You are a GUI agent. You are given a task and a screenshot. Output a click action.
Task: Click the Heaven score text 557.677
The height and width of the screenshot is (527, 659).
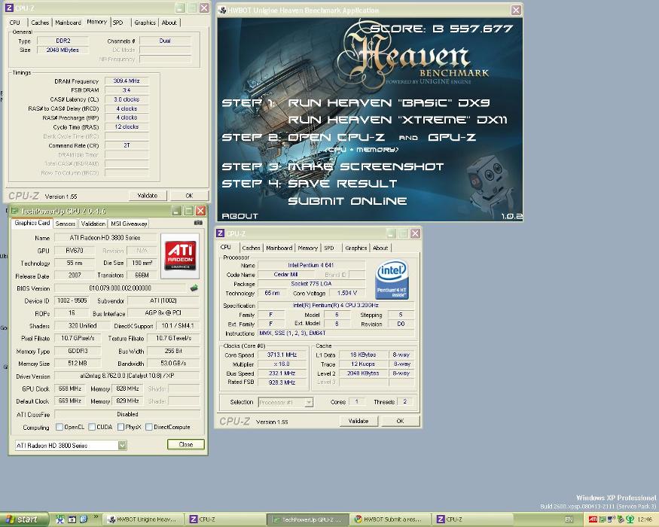point(481,29)
